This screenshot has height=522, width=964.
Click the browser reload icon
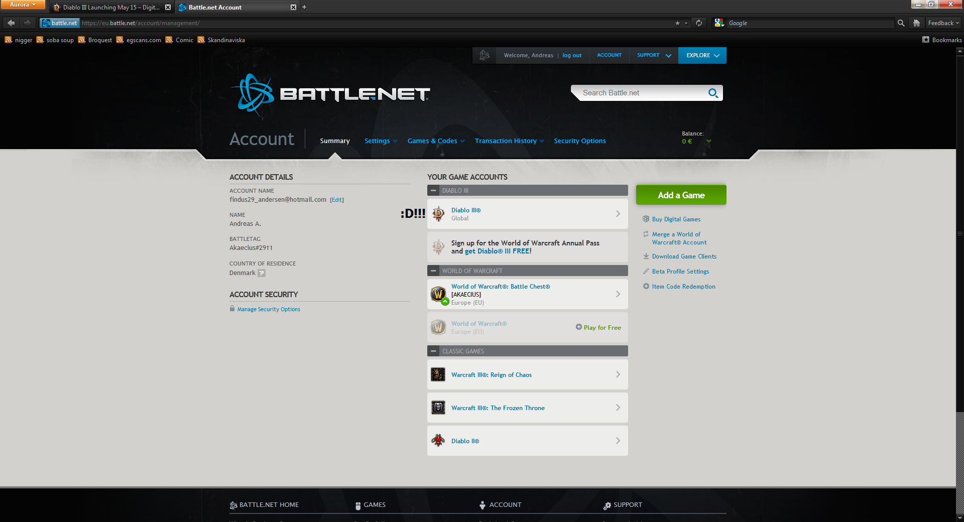pyautogui.click(x=699, y=23)
